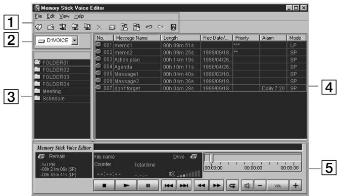Sort by the Alarm column header
Screen dimensions: 337x196
pyautogui.click(x=273, y=38)
